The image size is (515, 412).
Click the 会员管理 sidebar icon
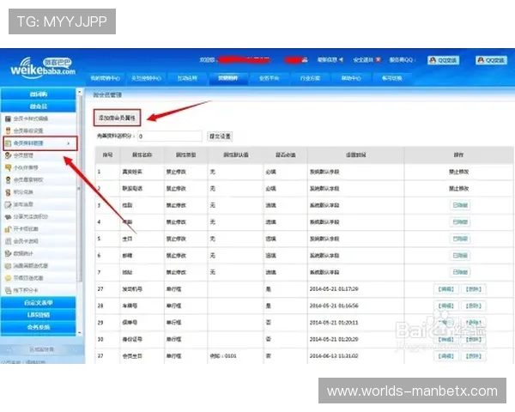tap(8, 155)
